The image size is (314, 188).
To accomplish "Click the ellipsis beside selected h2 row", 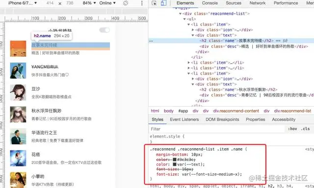I will 151,41.
